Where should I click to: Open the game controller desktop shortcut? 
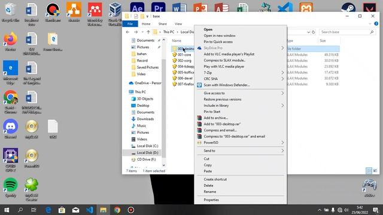point(369,185)
